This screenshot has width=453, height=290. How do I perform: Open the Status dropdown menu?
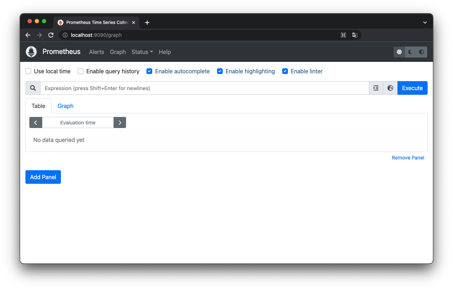[x=142, y=52]
